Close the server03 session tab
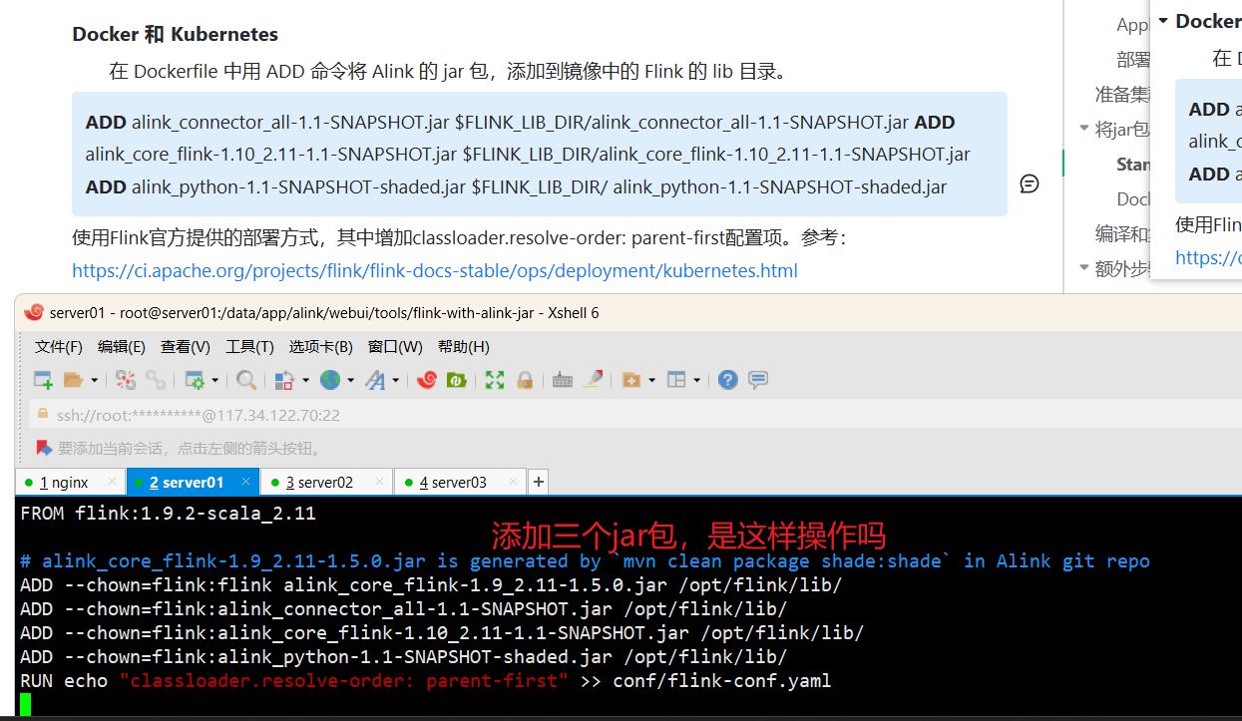1242x721 pixels. (x=513, y=482)
